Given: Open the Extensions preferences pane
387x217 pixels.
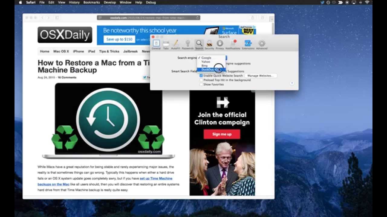Looking at the screenshot, I should (x=248, y=45).
